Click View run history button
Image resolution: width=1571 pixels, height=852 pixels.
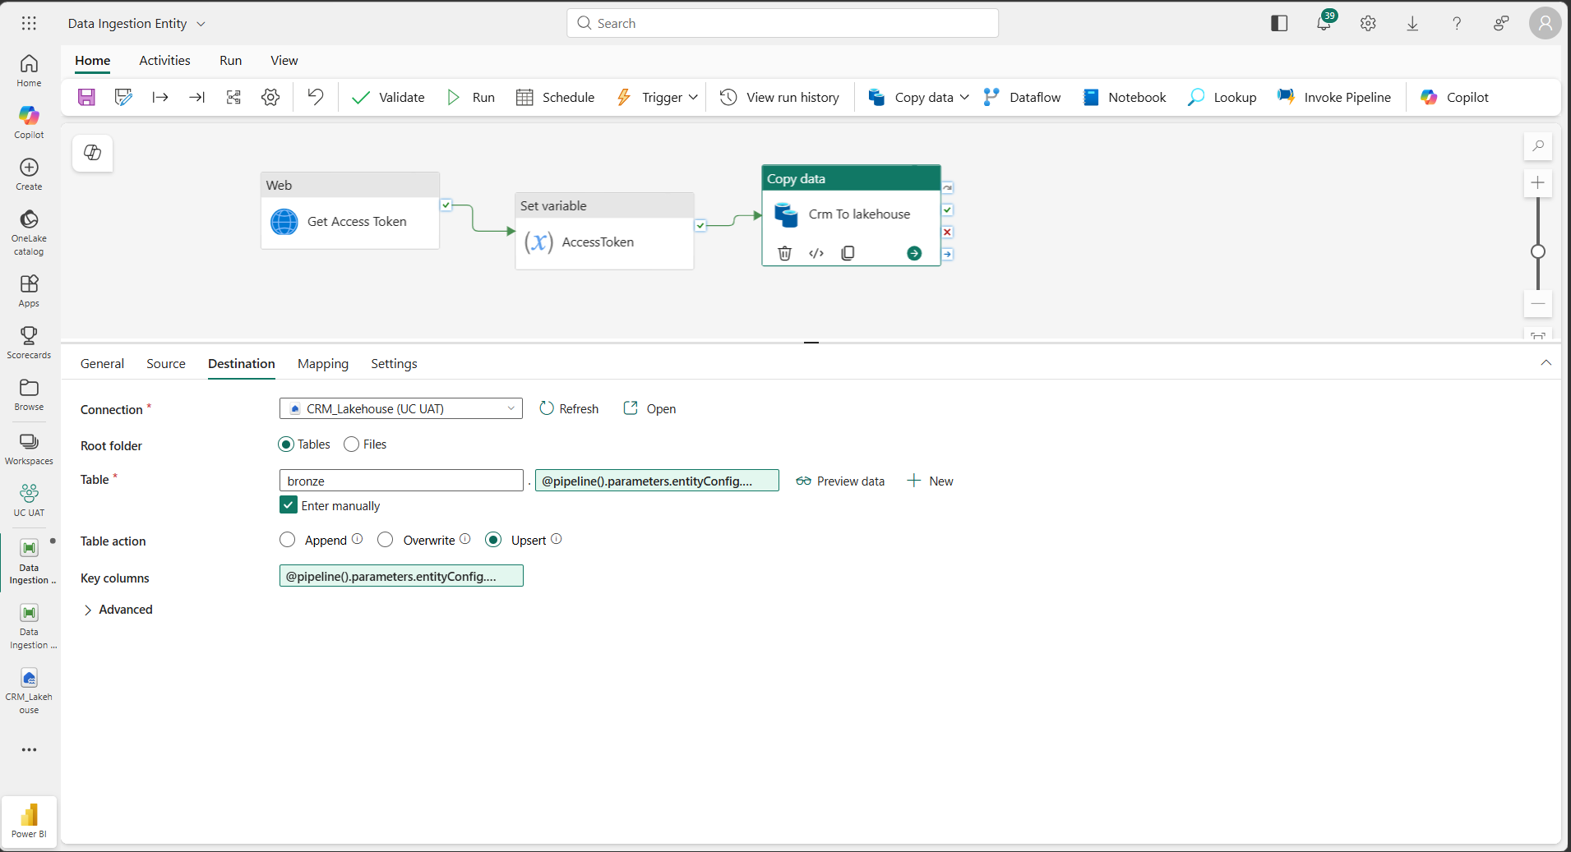(779, 97)
